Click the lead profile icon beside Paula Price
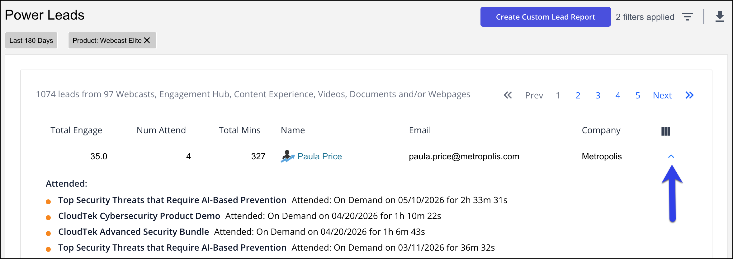Viewport: 733px width, 259px height. point(287,156)
